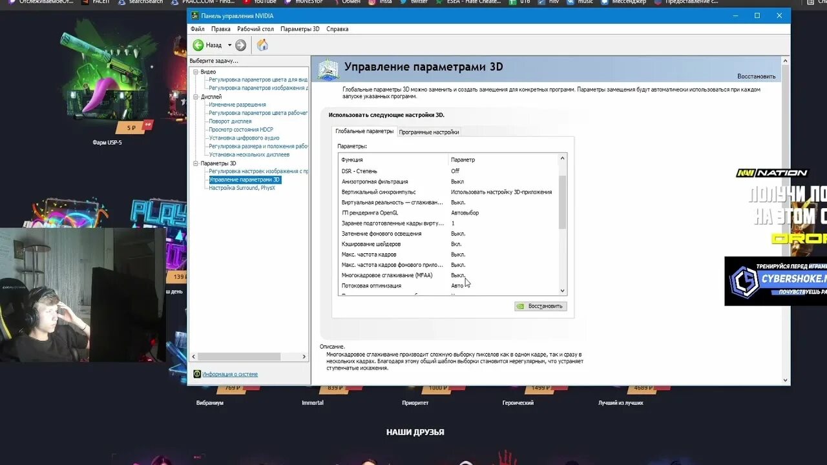Collapse the Дисплей tree node

coord(196,97)
